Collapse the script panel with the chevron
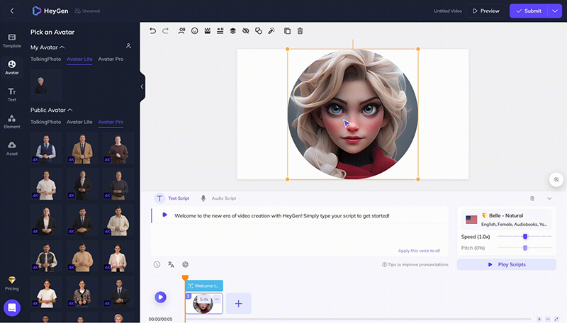 click(549, 199)
